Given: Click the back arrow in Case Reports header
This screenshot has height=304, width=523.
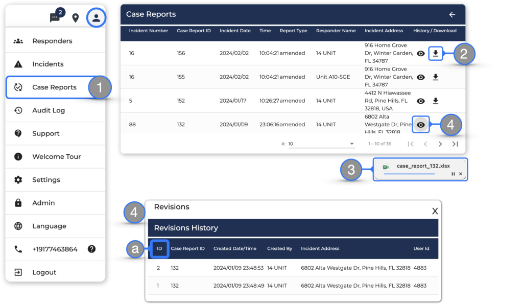Looking at the screenshot, I should tap(452, 15).
